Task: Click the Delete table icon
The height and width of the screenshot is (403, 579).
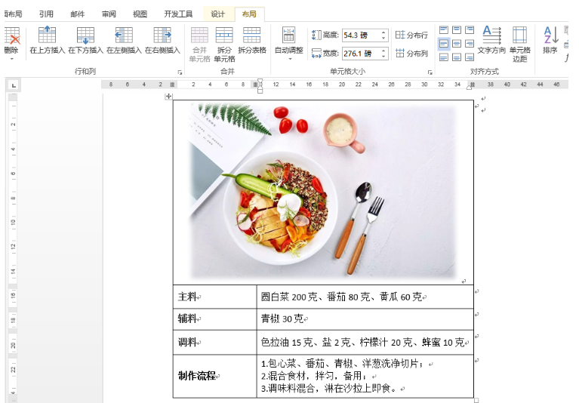Action: point(12,36)
